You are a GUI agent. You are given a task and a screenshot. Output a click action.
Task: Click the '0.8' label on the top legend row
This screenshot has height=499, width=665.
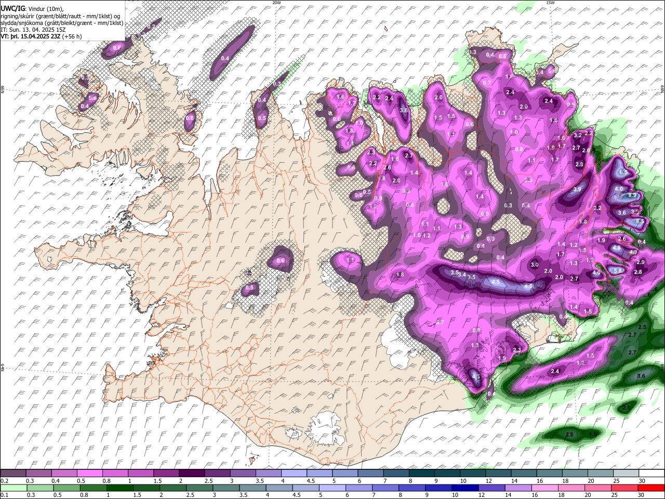point(106,481)
